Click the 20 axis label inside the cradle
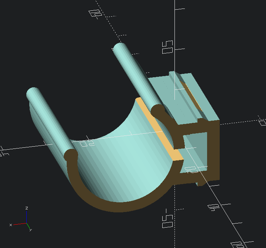 [x=85, y=143]
